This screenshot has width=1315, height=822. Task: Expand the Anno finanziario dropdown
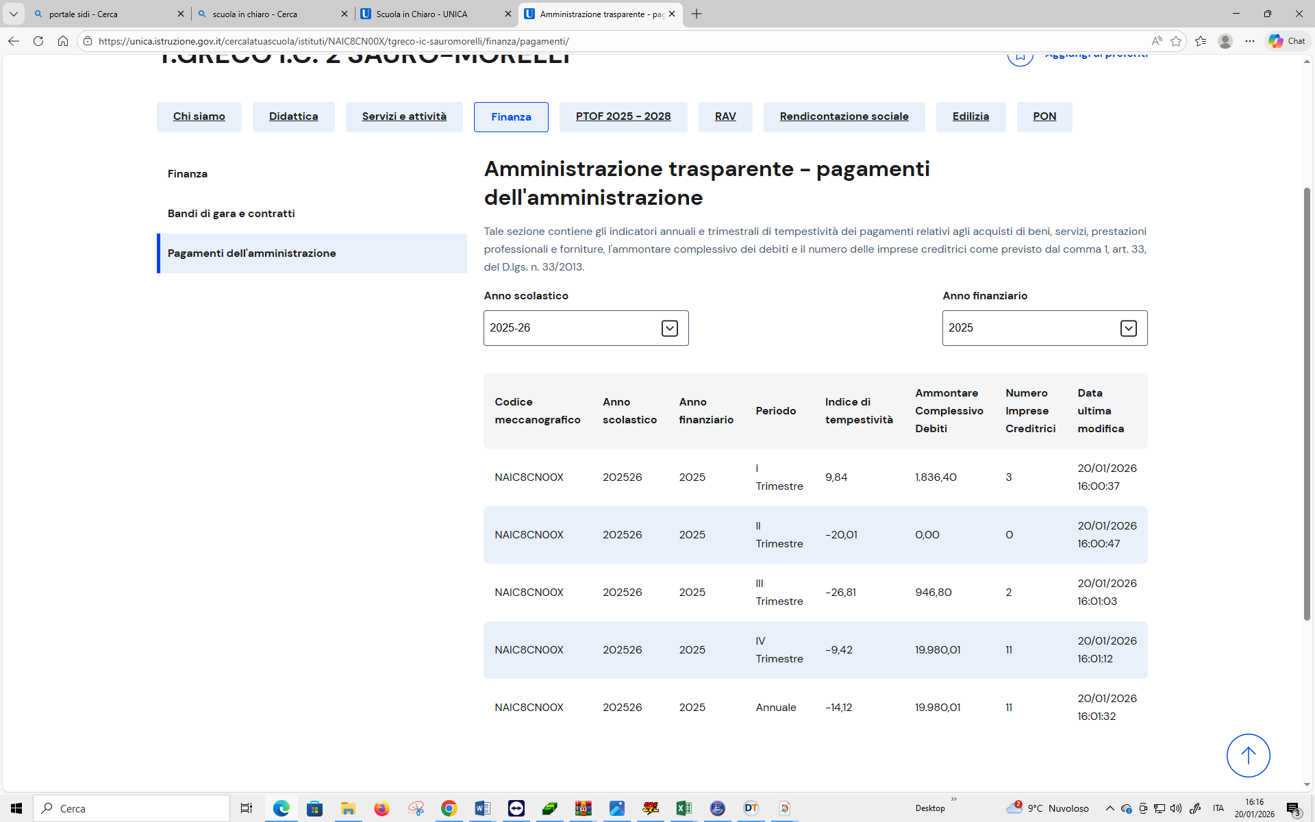(x=1128, y=328)
